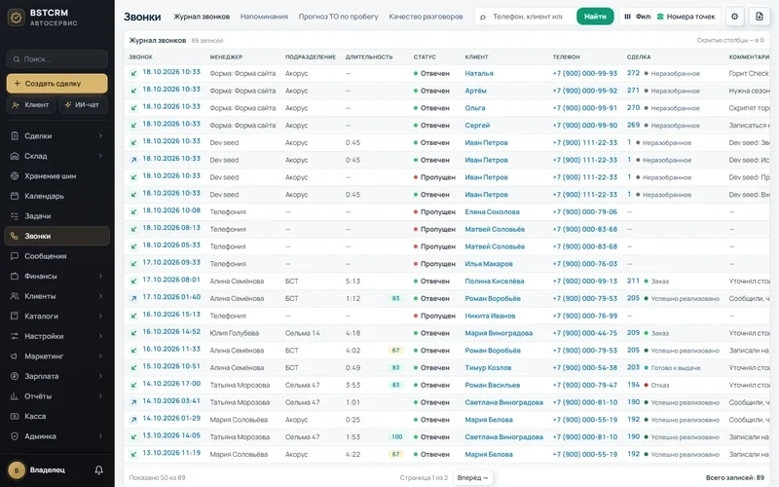The image size is (779, 487).
Task: Click Отказ stage for deal 194
Action: [x=656, y=385]
